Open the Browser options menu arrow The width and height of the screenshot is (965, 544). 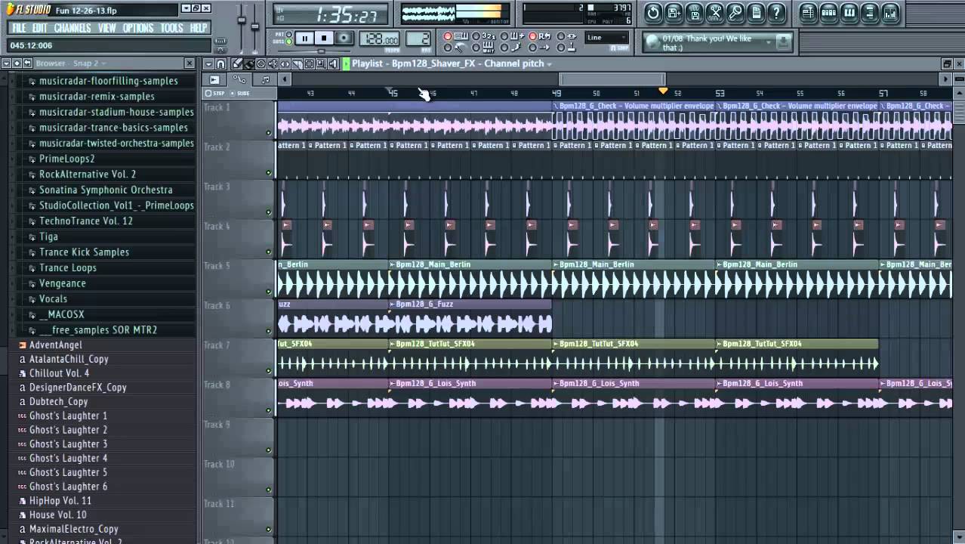pos(5,63)
